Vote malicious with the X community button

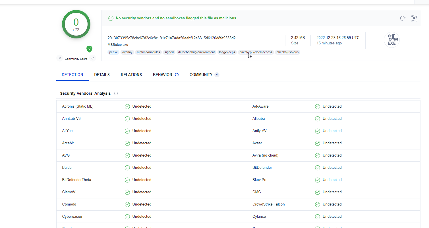point(60,58)
